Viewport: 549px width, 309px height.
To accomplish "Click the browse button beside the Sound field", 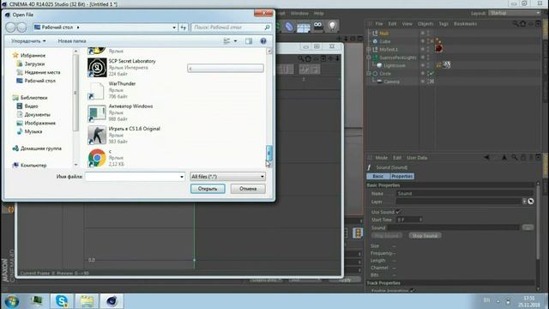I will coord(528,227).
